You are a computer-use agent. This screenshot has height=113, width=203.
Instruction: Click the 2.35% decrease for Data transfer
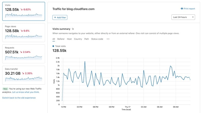[27, 73]
